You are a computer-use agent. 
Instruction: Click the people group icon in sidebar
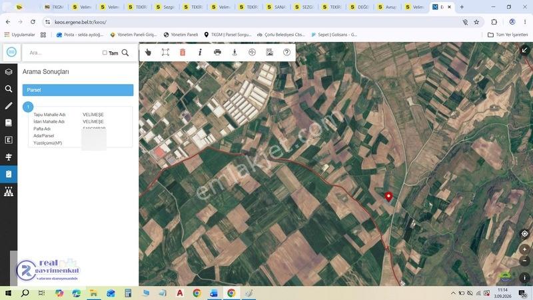9,191
